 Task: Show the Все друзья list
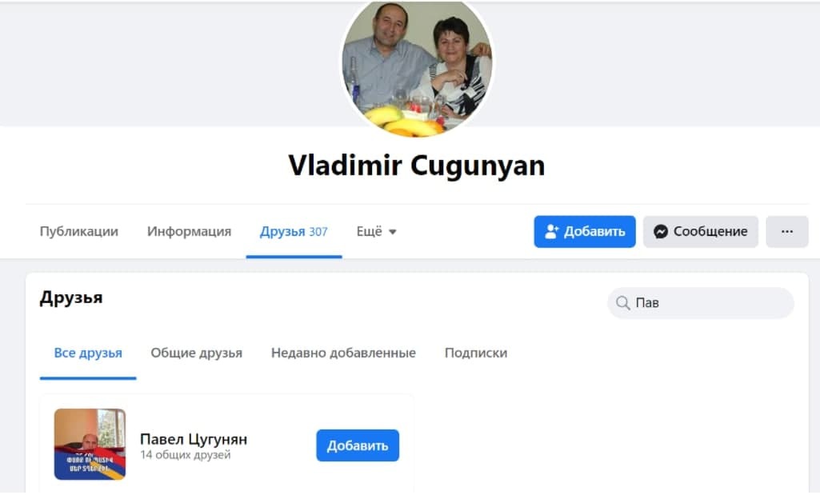coord(88,353)
